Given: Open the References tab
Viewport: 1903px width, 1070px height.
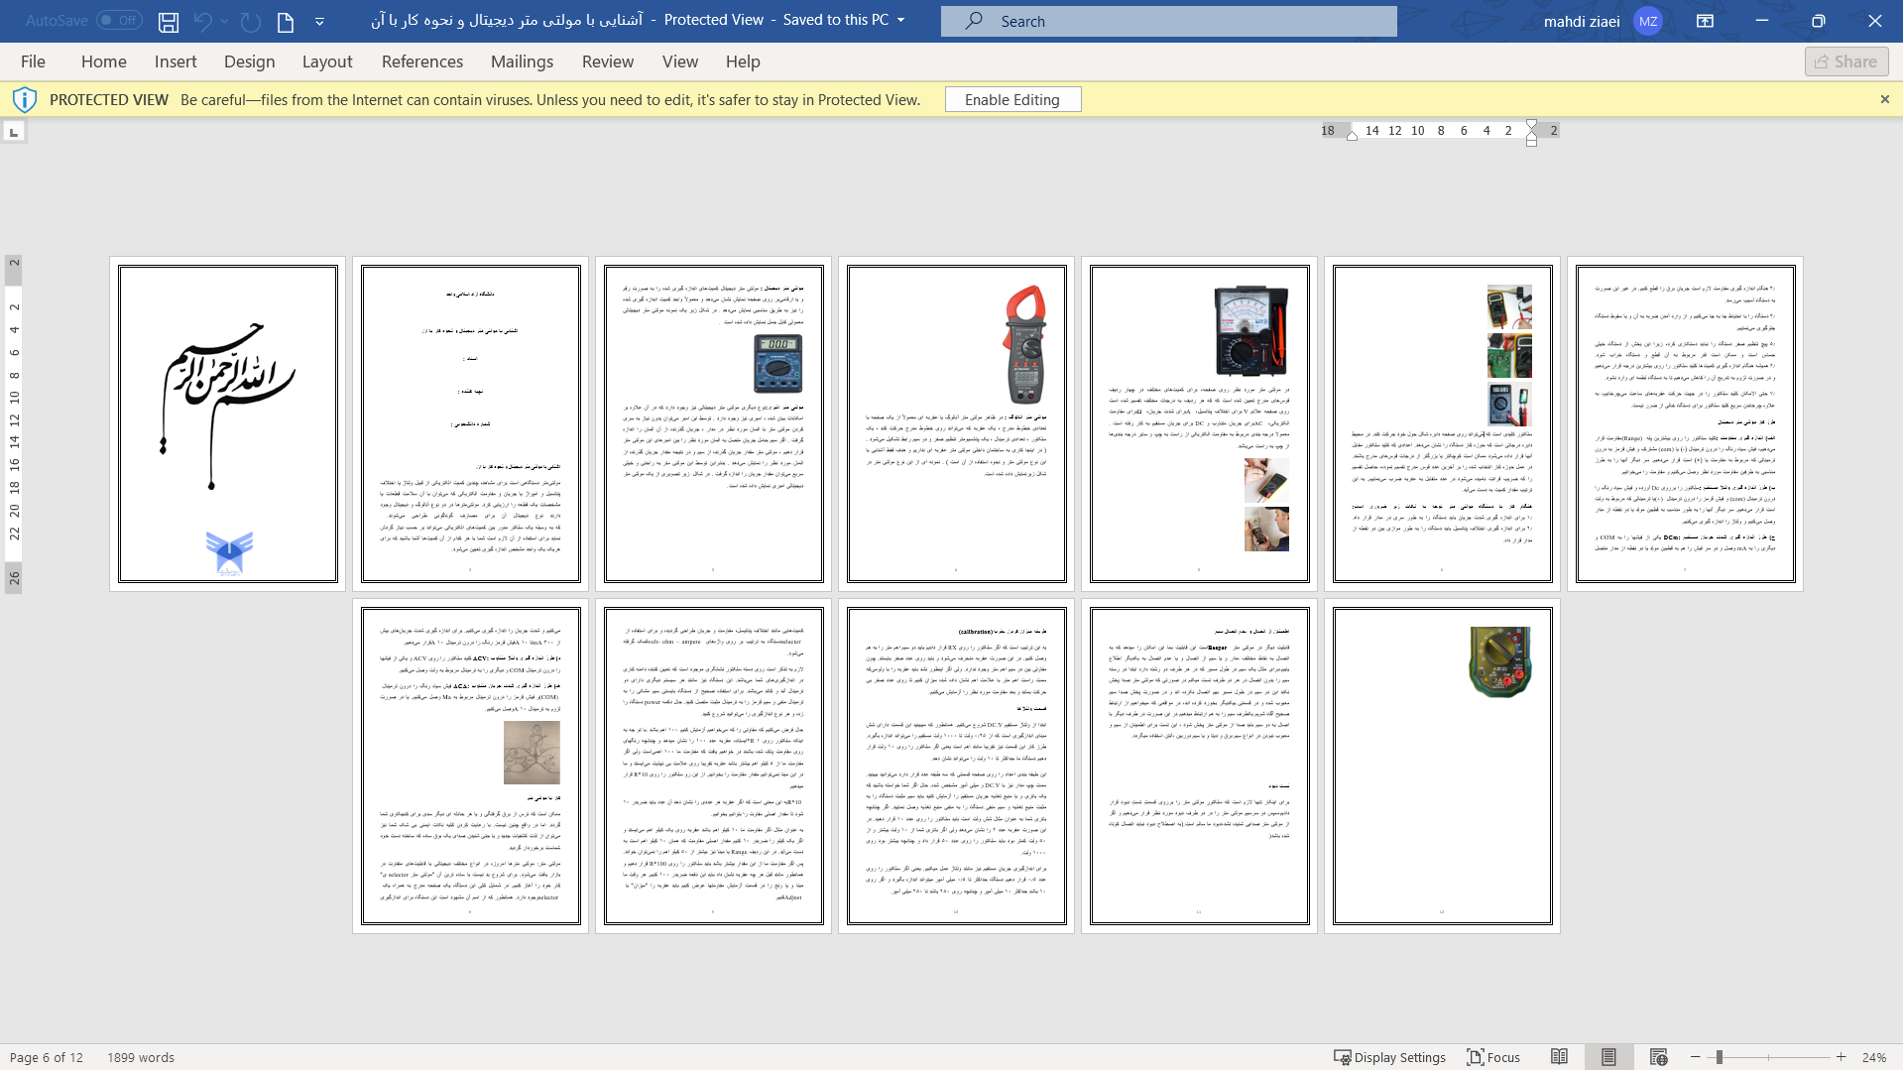Looking at the screenshot, I should (422, 61).
